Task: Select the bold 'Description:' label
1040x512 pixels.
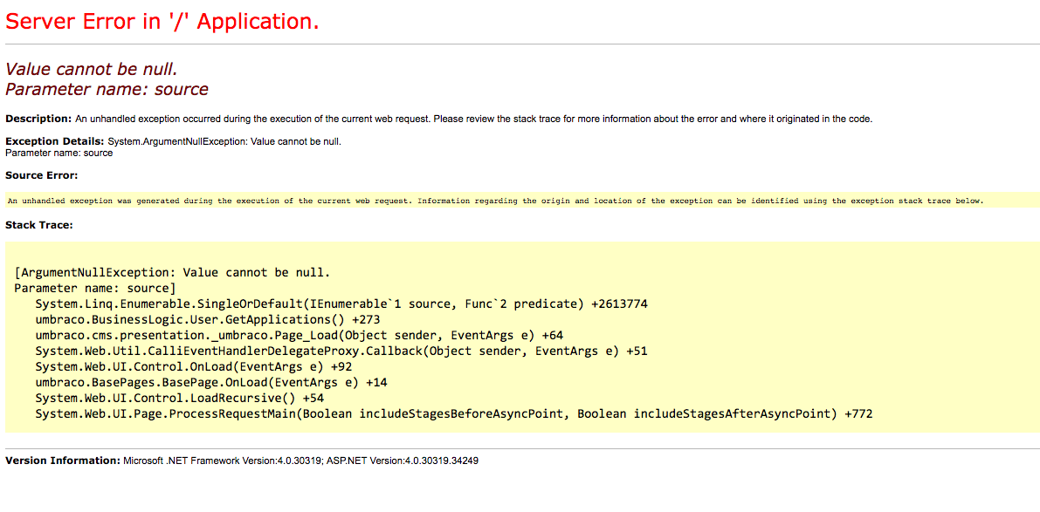Action: pyautogui.click(x=38, y=119)
